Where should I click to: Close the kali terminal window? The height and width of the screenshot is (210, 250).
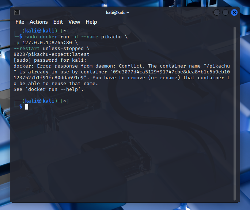tap(234, 12)
